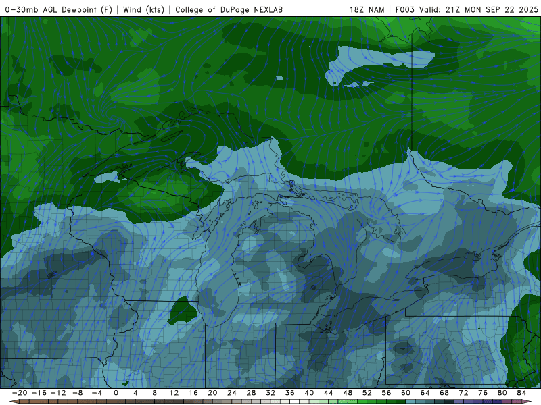Click the "Valid: 21Z MON SEP 22 2025" text
The height and width of the screenshot is (405, 541).
point(479,9)
